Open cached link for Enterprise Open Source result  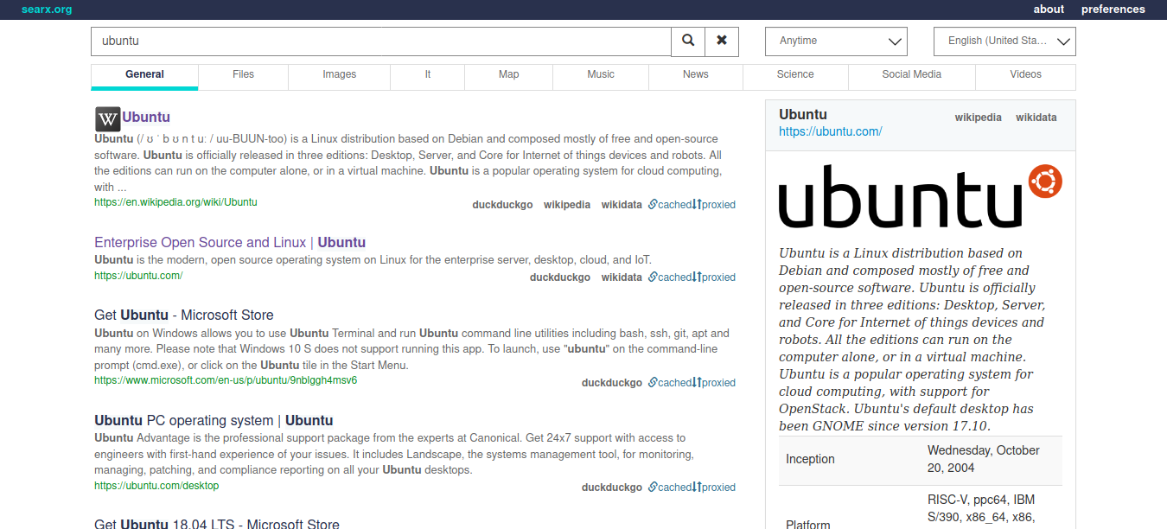(x=670, y=277)
